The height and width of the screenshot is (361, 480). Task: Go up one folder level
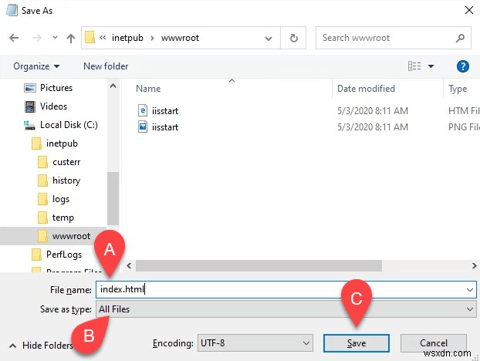[x=71, y=38]
